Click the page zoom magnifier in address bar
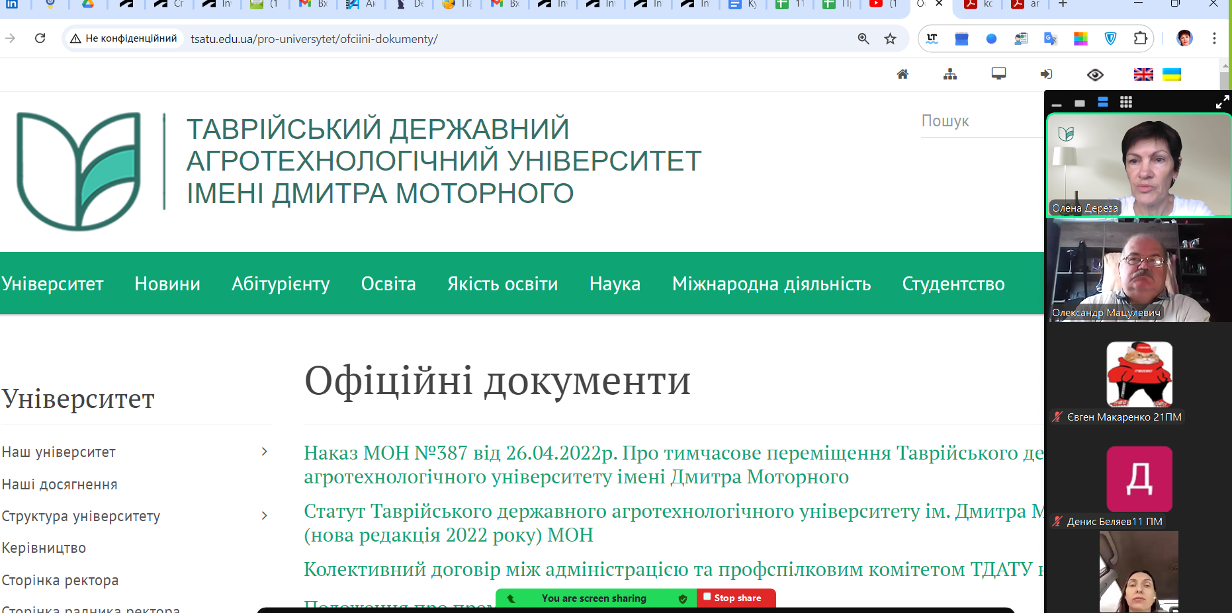1232x613 pixels. point(863,39)
